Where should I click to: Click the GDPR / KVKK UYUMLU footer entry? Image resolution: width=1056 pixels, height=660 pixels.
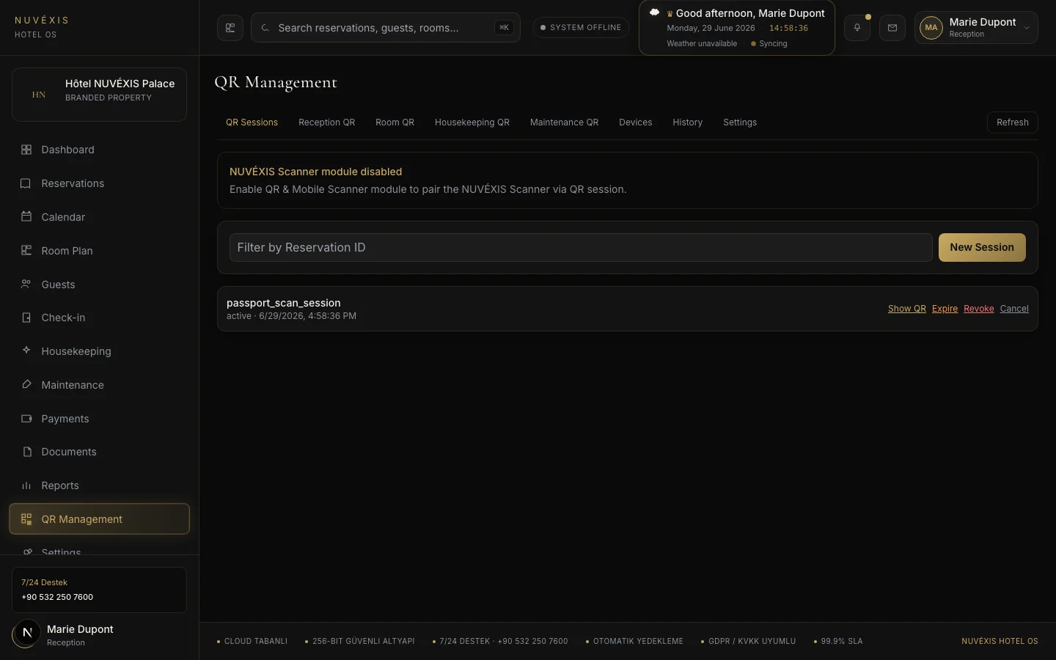click(x=748, y=642)
